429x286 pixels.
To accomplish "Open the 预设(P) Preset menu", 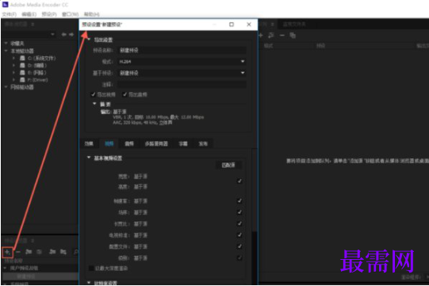I will (x=49, y=14).
